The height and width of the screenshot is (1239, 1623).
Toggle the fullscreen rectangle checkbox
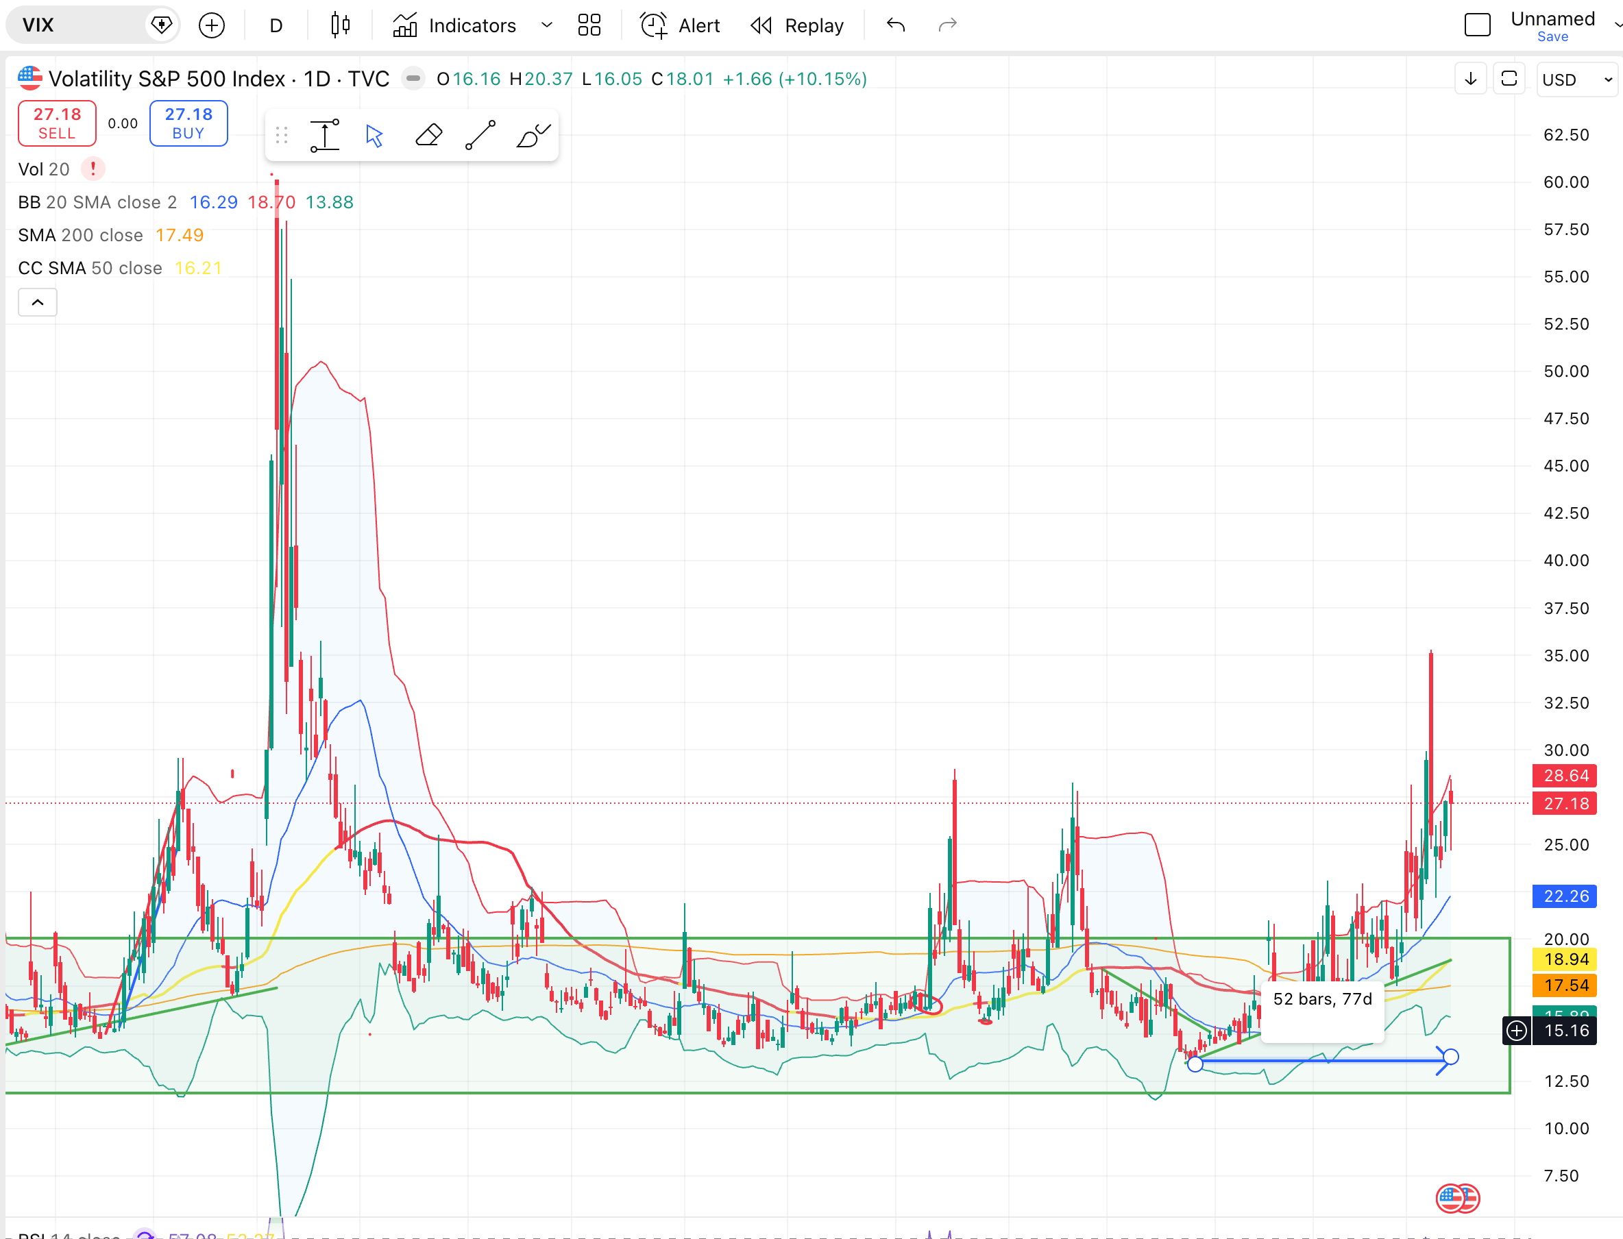[x=1477, y=25]
